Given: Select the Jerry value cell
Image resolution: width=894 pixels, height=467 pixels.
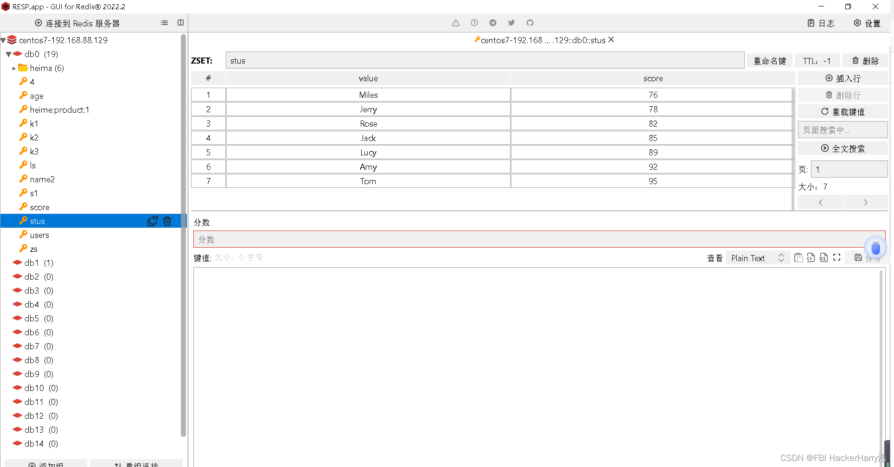Looking at the screenshot, I should (x=368, y=109).
